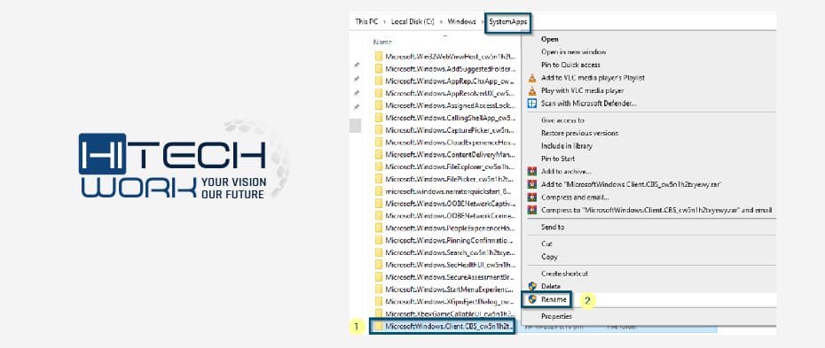
Task: Choose Open in the context menu
Action: click(550, 39)
